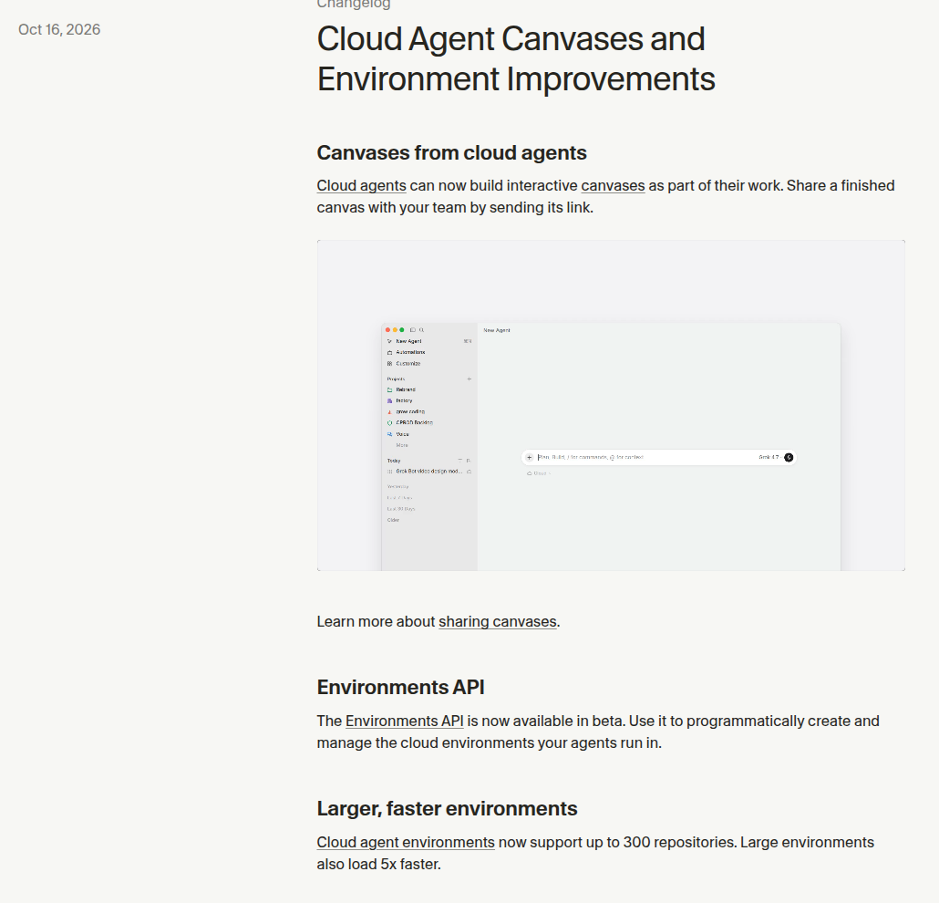Click the sidebar toggle icon in the demo window
Screen dimensions: 939x903
click(413, 330)
